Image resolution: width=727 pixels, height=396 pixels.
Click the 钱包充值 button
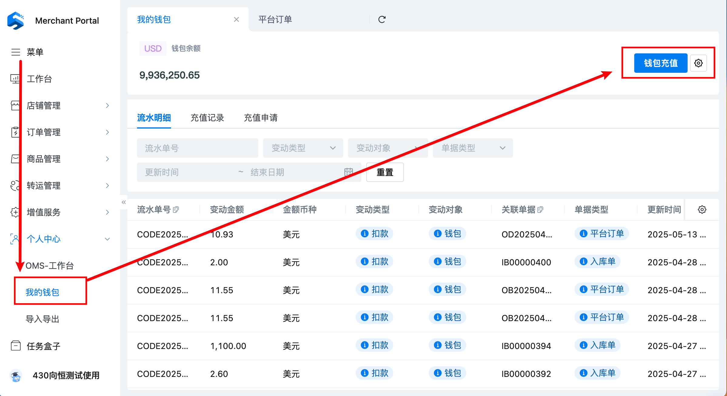click(x=661, y=63)
